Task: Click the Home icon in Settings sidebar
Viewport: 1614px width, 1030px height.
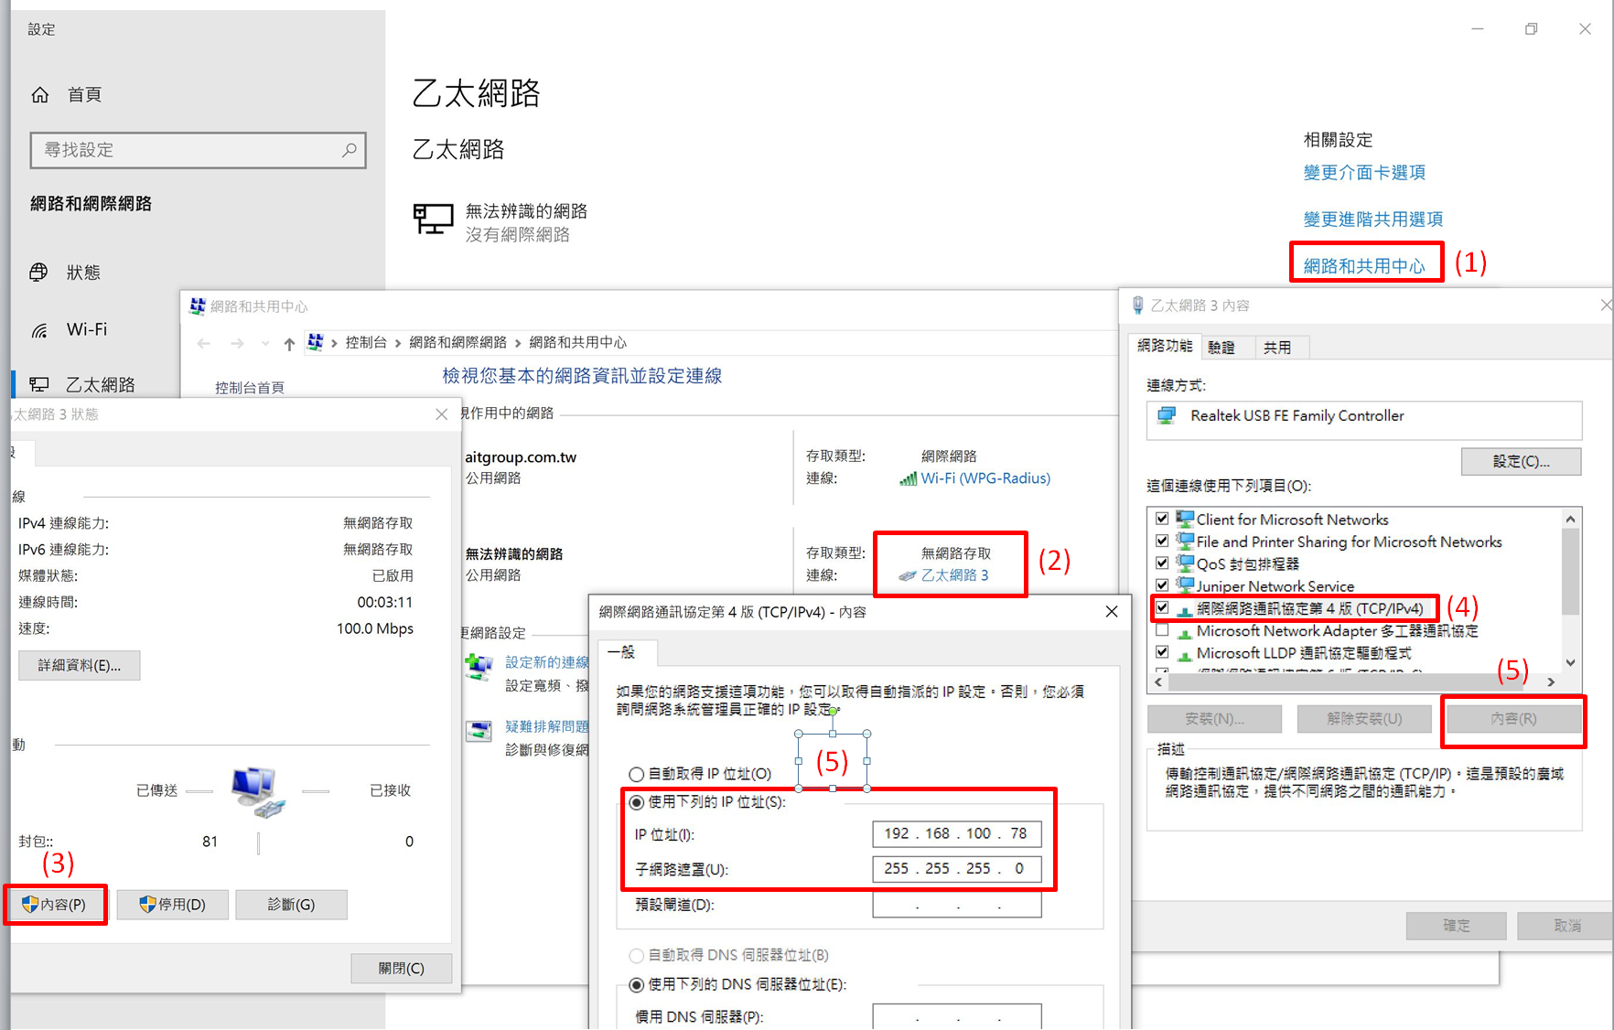Action: (40, 95)
